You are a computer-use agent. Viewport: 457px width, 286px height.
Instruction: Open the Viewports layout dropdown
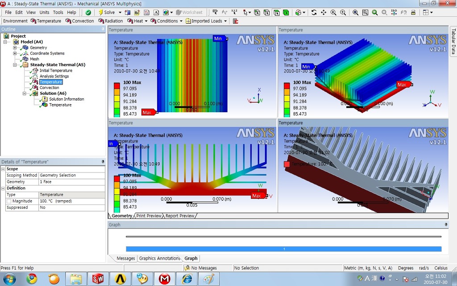pyautogui.click(x=432, y=13)
